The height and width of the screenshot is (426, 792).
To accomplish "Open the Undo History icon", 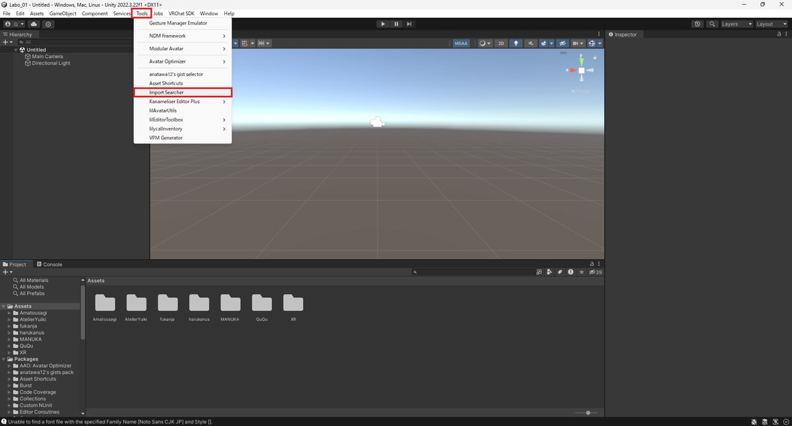I will click(698, 24).
